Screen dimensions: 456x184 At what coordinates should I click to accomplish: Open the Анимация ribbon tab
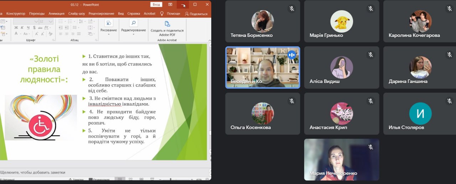tap(56, 14)
